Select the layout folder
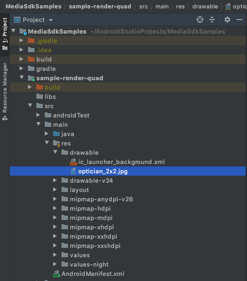The height and width of the screenshot is (281, 247). [x=79, y=190]
